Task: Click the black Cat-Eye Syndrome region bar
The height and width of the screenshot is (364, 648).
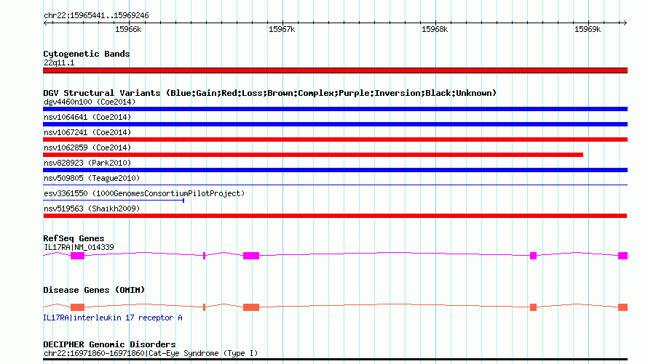Action: (335, 360)
